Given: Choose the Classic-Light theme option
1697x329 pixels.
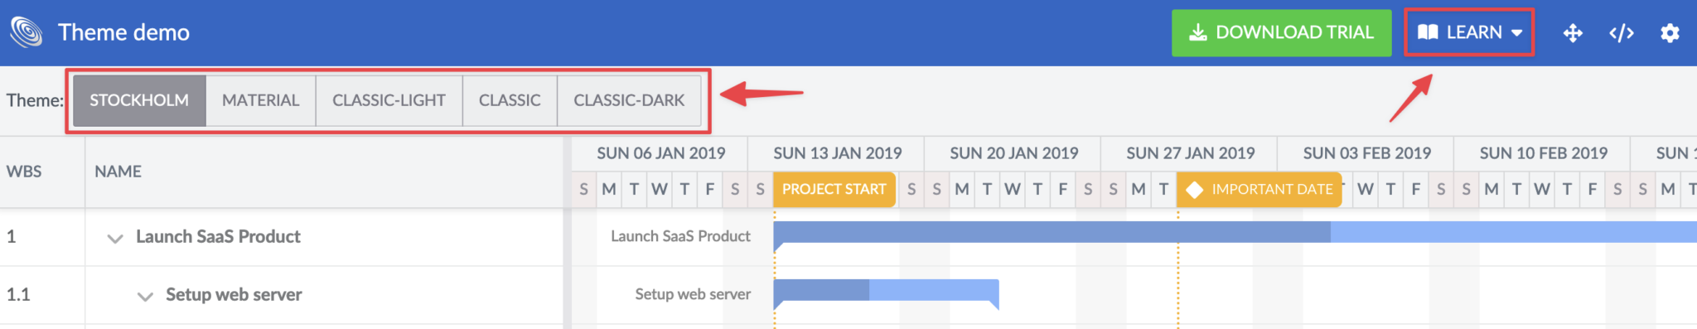Looking at the screenshot, I should point(389,100).
